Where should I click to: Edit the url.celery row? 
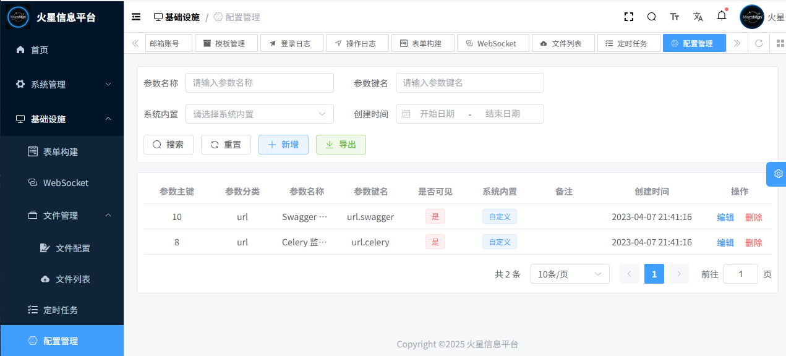tap(725, 242)
